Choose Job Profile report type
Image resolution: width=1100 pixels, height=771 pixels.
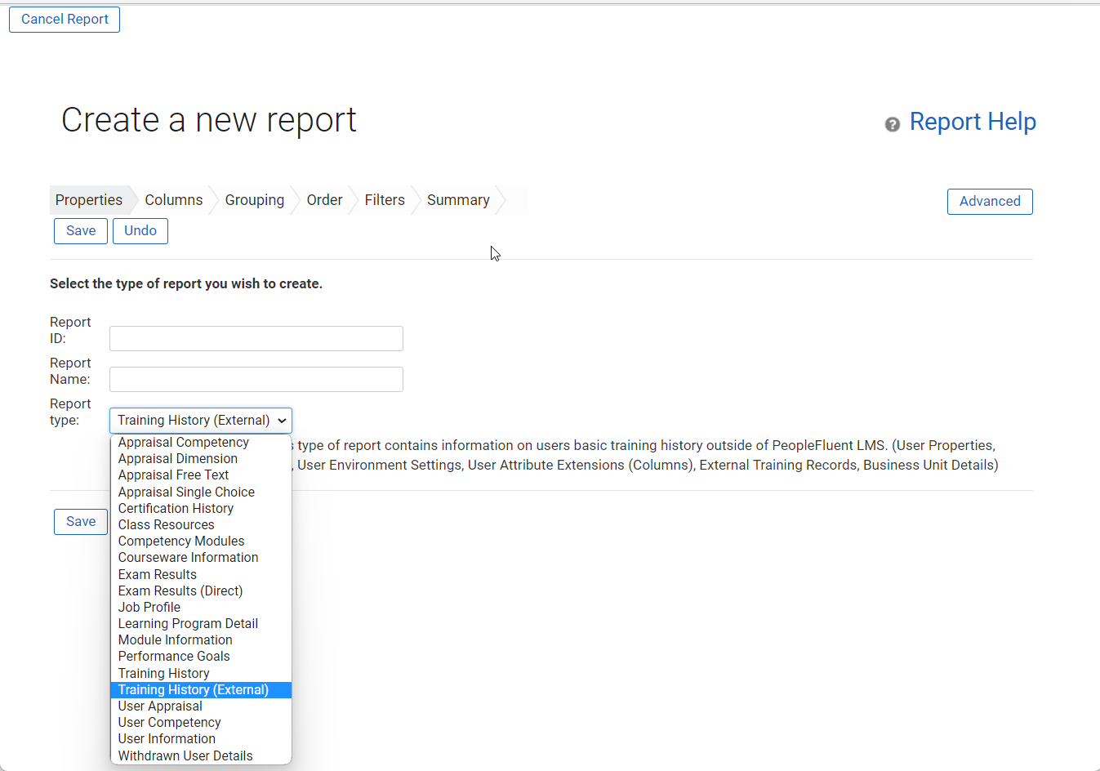coord(201,608)
